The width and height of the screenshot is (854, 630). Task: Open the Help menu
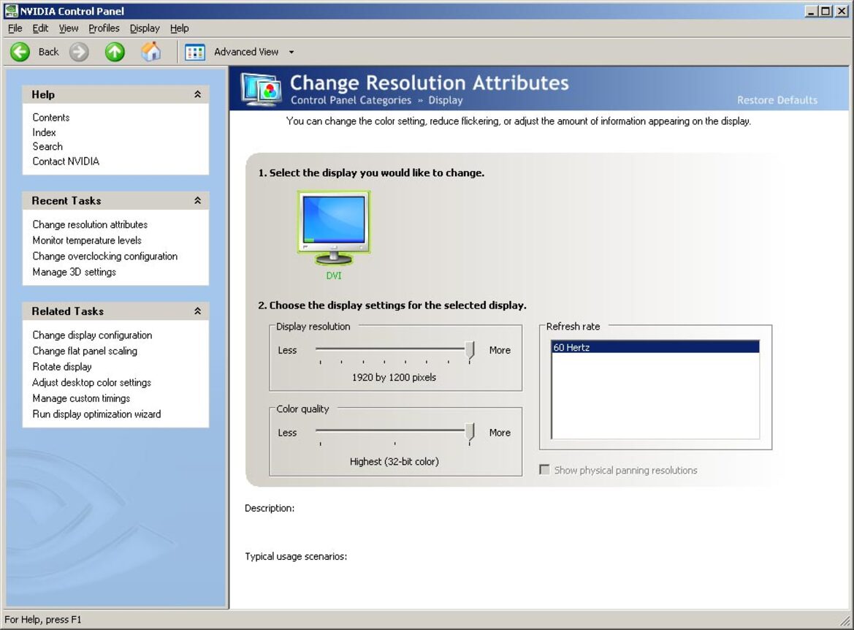point(179,29)
